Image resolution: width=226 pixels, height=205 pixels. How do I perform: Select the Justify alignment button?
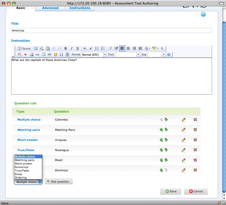click(140, 48)
